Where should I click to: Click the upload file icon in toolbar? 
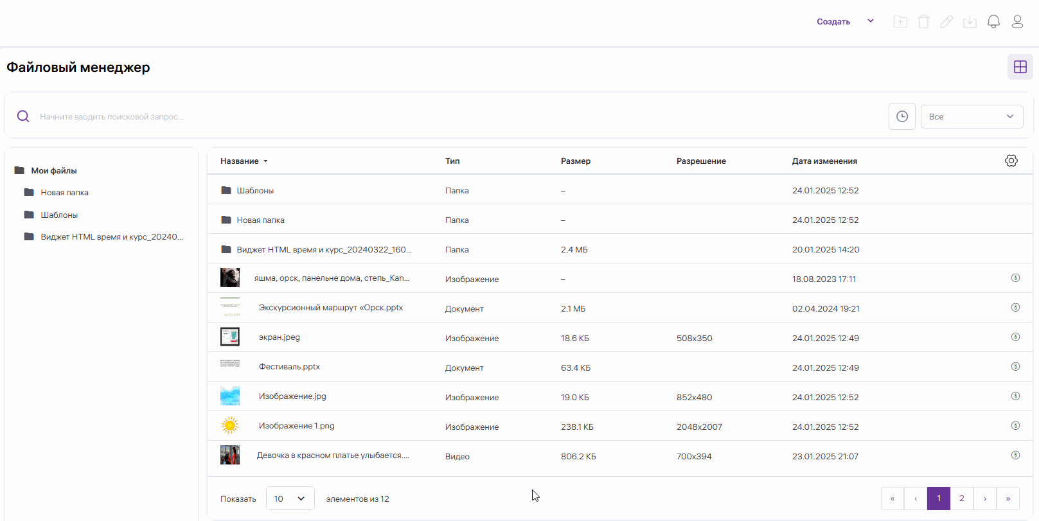900,22
